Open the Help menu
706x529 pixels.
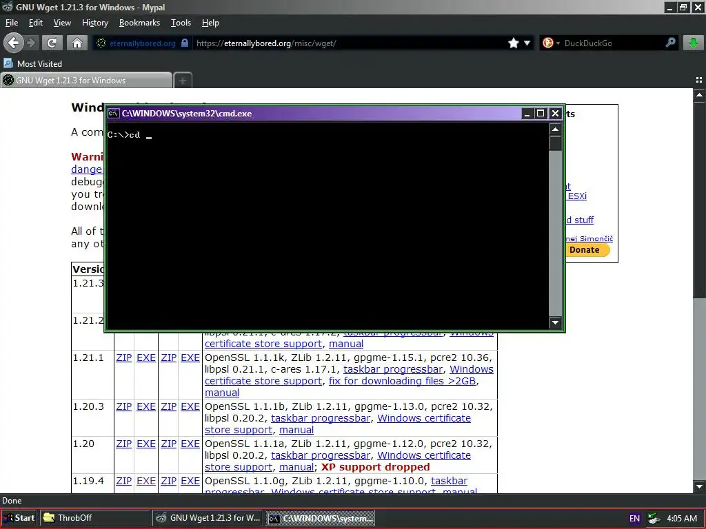[x=210, y=23]
